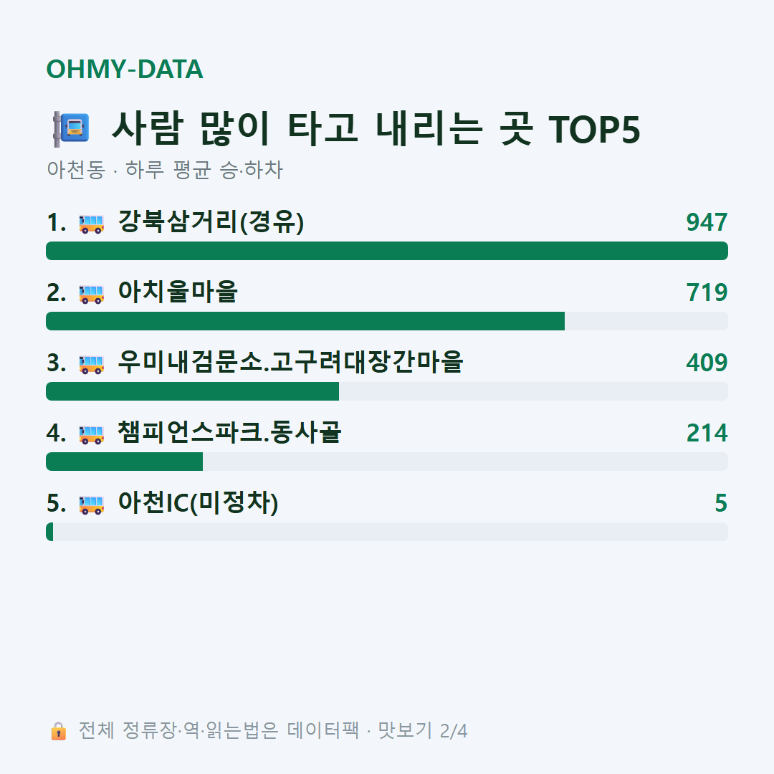
Task: Open the 우미내검문소.고구려대장간마을 entry
Action: pyautogui.click(x=290, y=362)
